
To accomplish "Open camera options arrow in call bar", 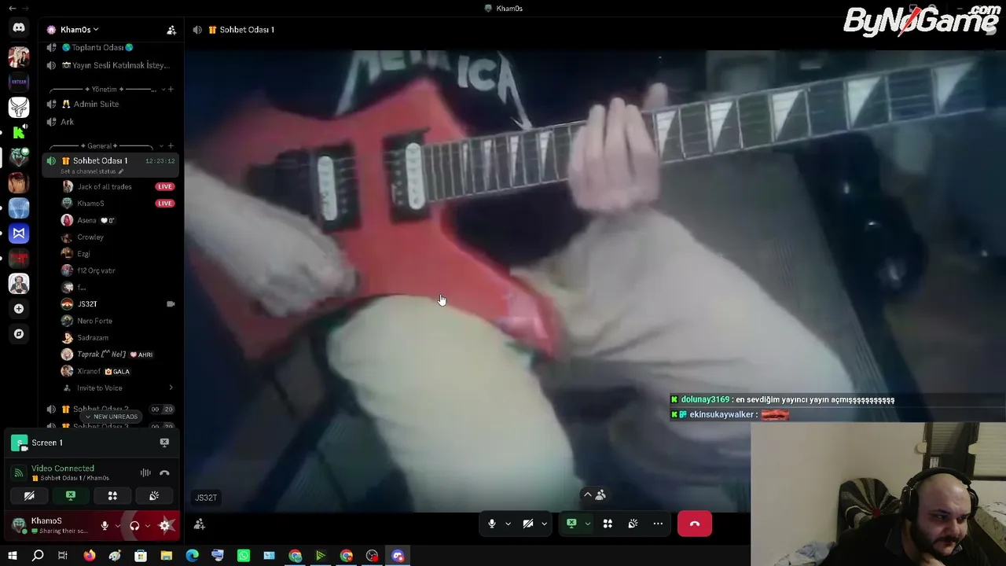I will point(544,524).
